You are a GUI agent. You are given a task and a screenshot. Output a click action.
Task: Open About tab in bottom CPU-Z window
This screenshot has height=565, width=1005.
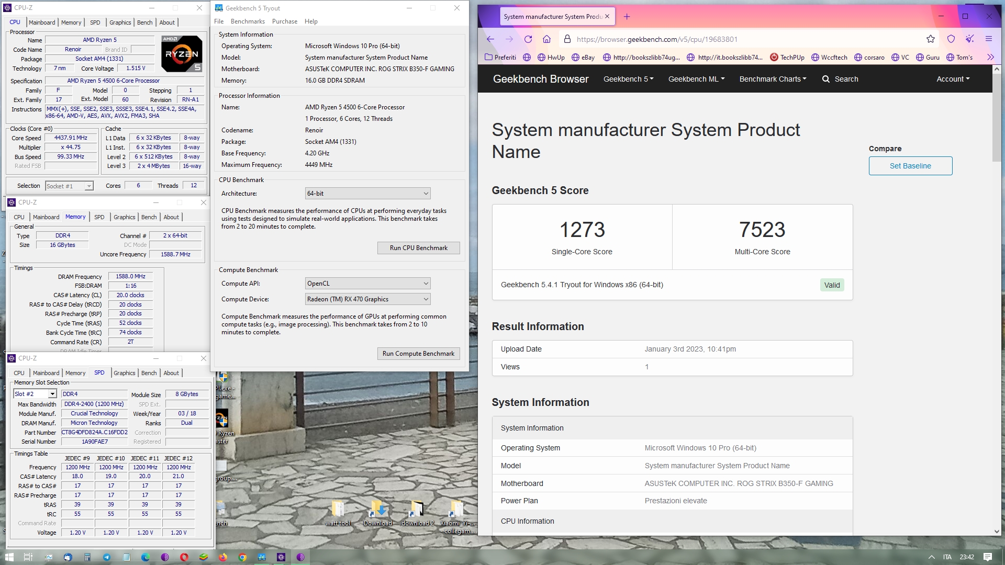click(171, 373)
